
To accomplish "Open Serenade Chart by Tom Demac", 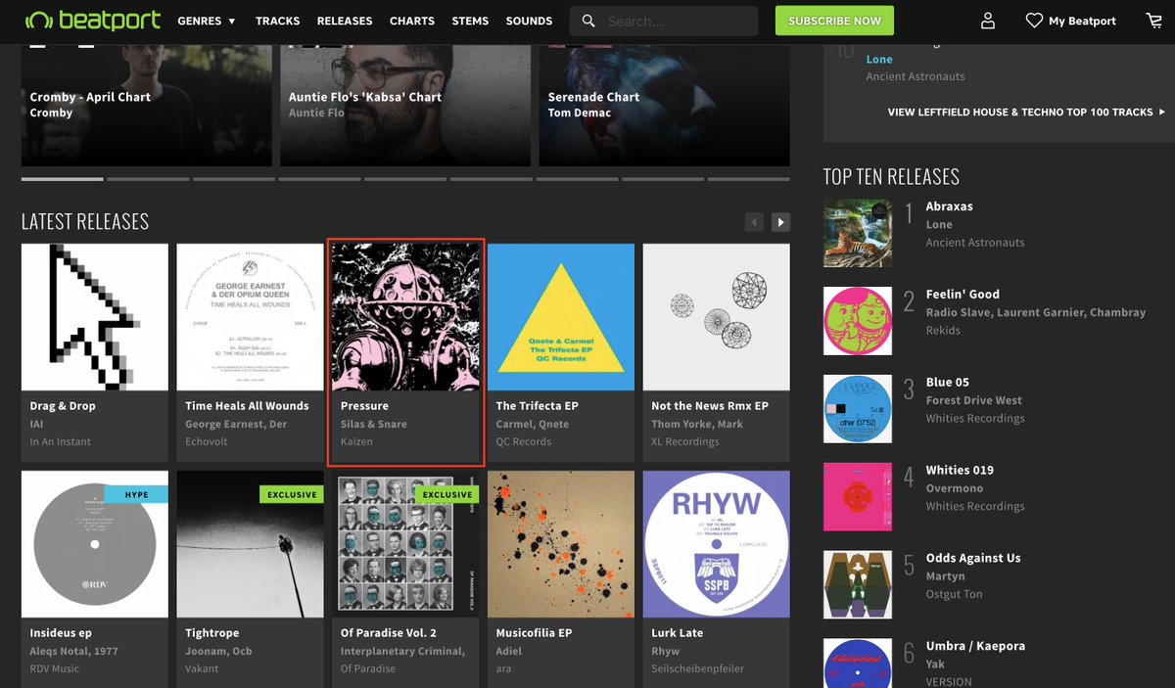I will coord(665,104).
